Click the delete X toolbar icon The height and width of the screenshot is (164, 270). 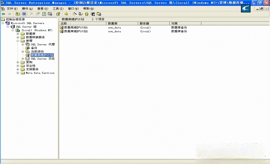[x=32, y=14]
